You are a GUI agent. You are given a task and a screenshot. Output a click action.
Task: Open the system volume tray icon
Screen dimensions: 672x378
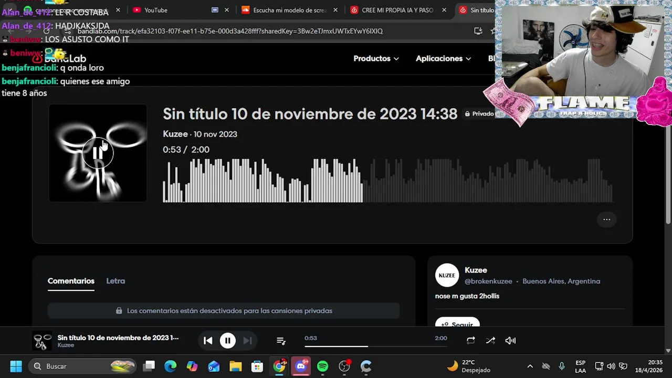click(x=611, y=366)
